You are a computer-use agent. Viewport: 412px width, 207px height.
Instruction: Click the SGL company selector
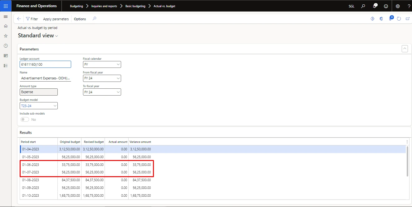click(351, 6)
